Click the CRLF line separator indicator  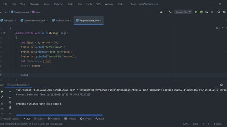pyautogui.click(x=195, y=124)
